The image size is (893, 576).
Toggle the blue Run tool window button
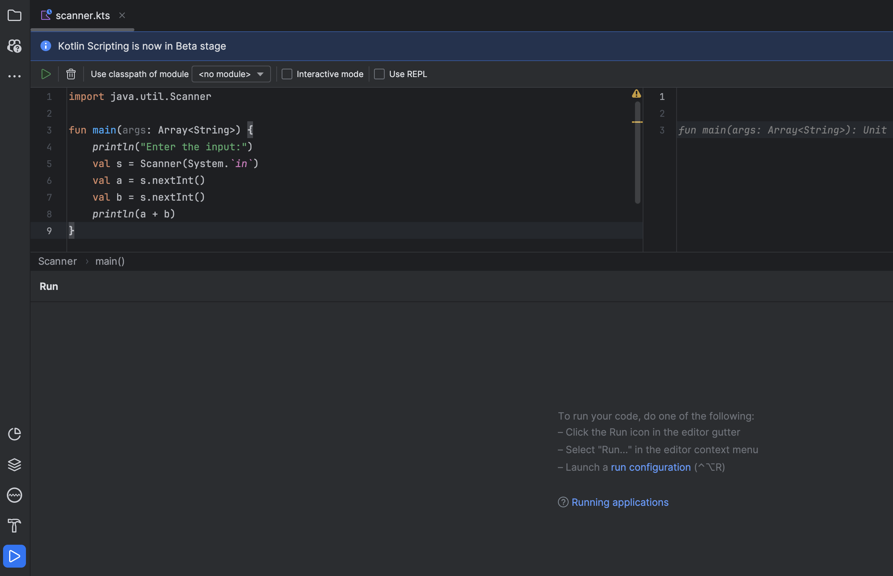click(x=15, y=556)
